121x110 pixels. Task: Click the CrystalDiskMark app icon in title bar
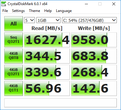coord(4,4)
